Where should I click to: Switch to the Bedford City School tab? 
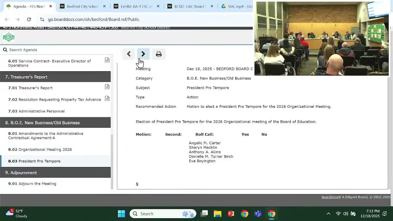click(x=82, y=6)
